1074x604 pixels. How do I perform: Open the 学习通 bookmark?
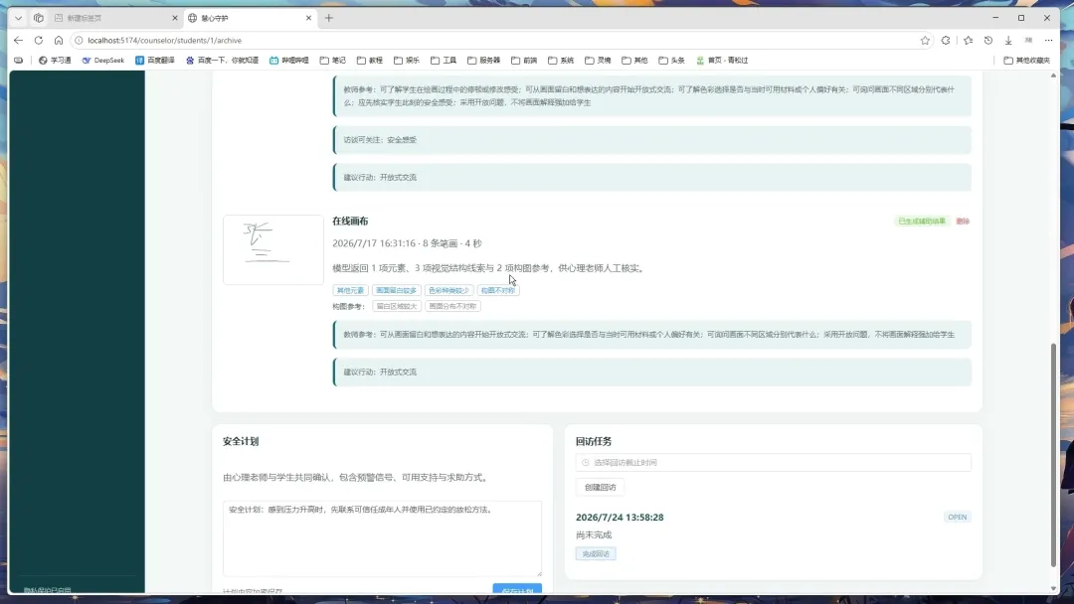[x=55, y=61]
